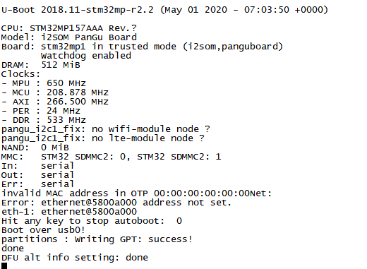Click the MCU 208.878 MHz entry
The image size is (367, 269).
[55, 92]
